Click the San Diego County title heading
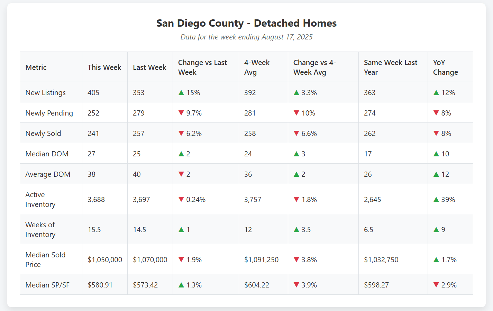 [246, 23]
